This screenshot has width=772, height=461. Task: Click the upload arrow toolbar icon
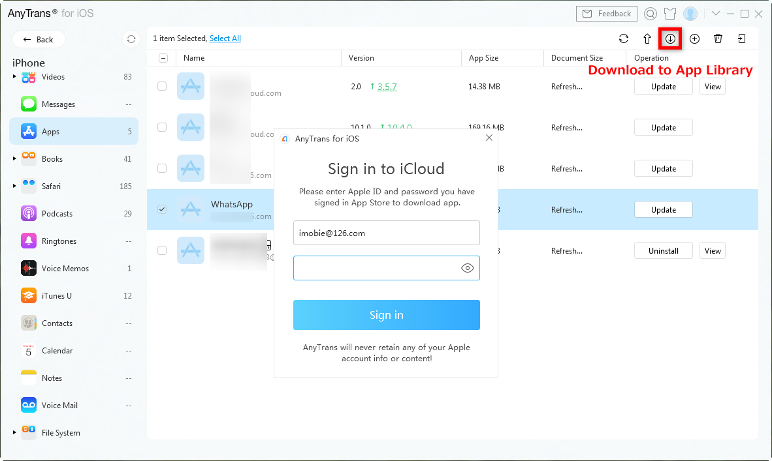[647, 39]
